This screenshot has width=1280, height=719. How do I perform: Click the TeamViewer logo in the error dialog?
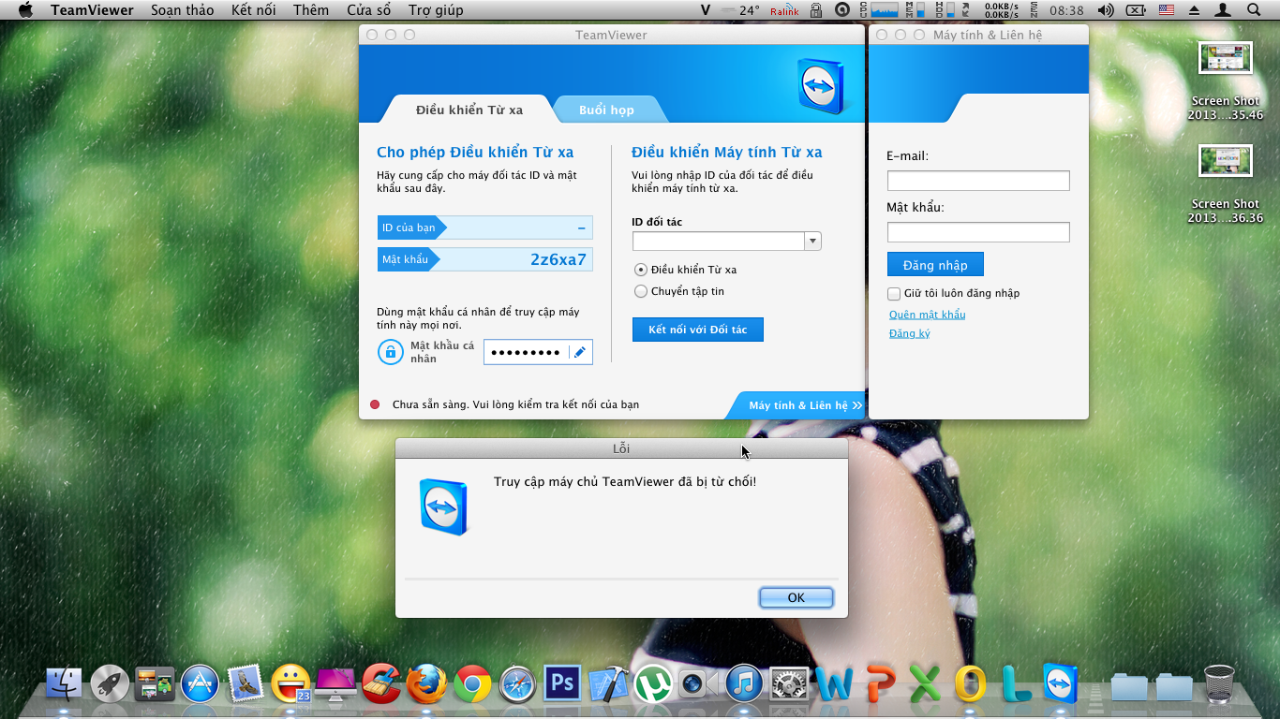[443, 507]
